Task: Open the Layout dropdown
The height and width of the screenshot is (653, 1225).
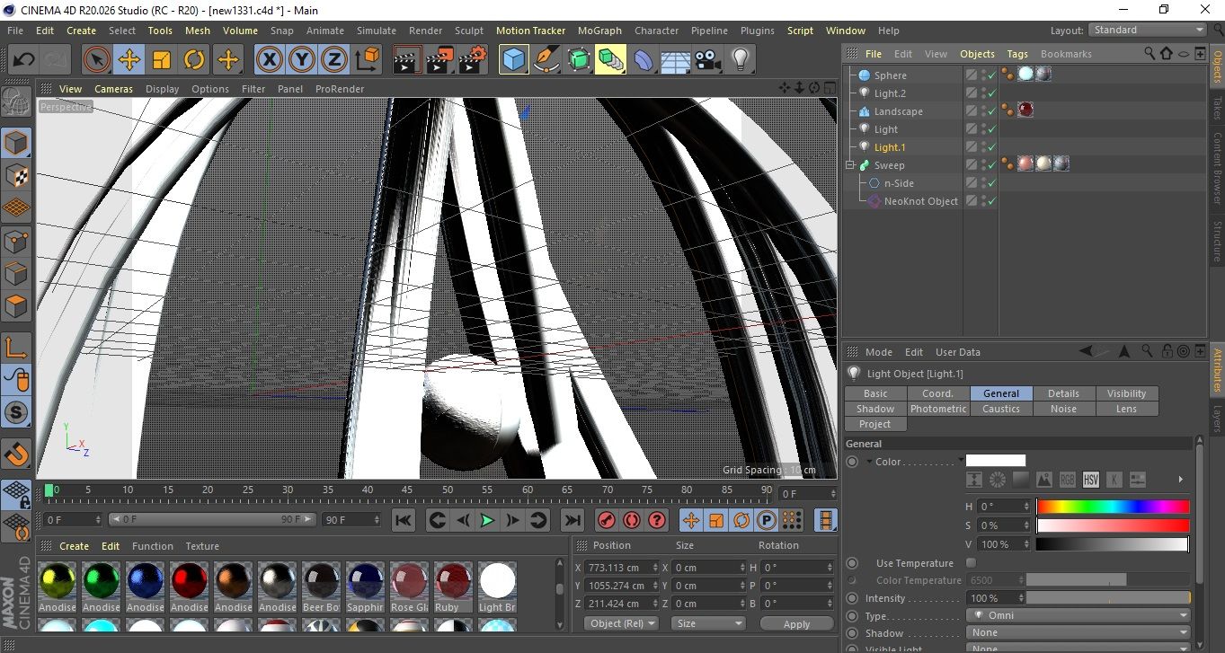Action: (x=1147, y=30)
